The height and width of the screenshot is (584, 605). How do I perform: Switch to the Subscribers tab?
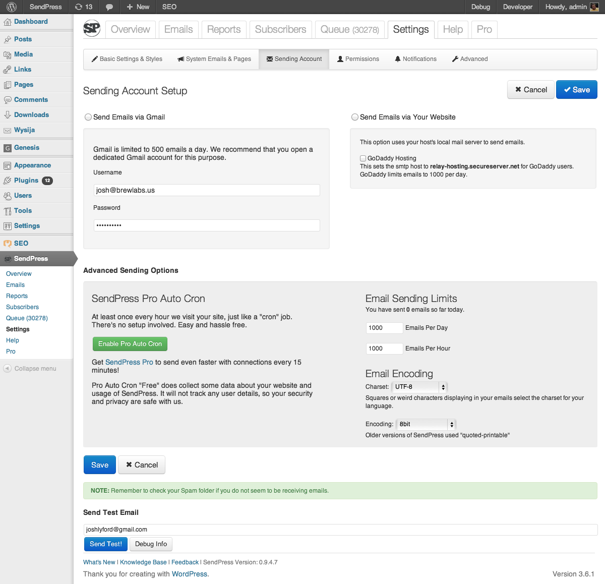coord(281,29)
